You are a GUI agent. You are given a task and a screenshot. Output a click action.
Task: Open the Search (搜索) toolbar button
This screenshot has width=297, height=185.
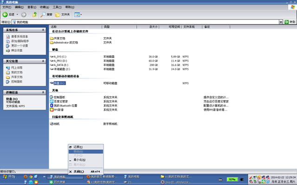46,15
